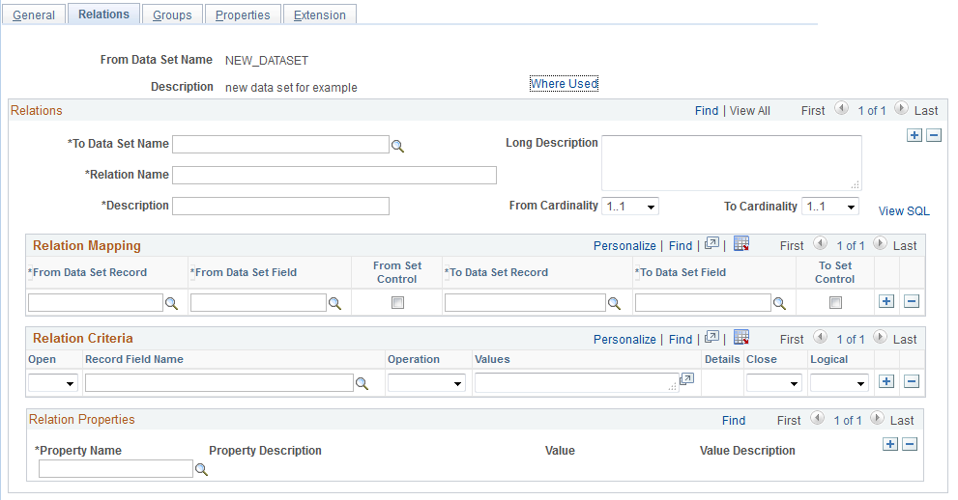
Task: Open the Close parenthesis dropdown
Action: (x=773, y=383)
